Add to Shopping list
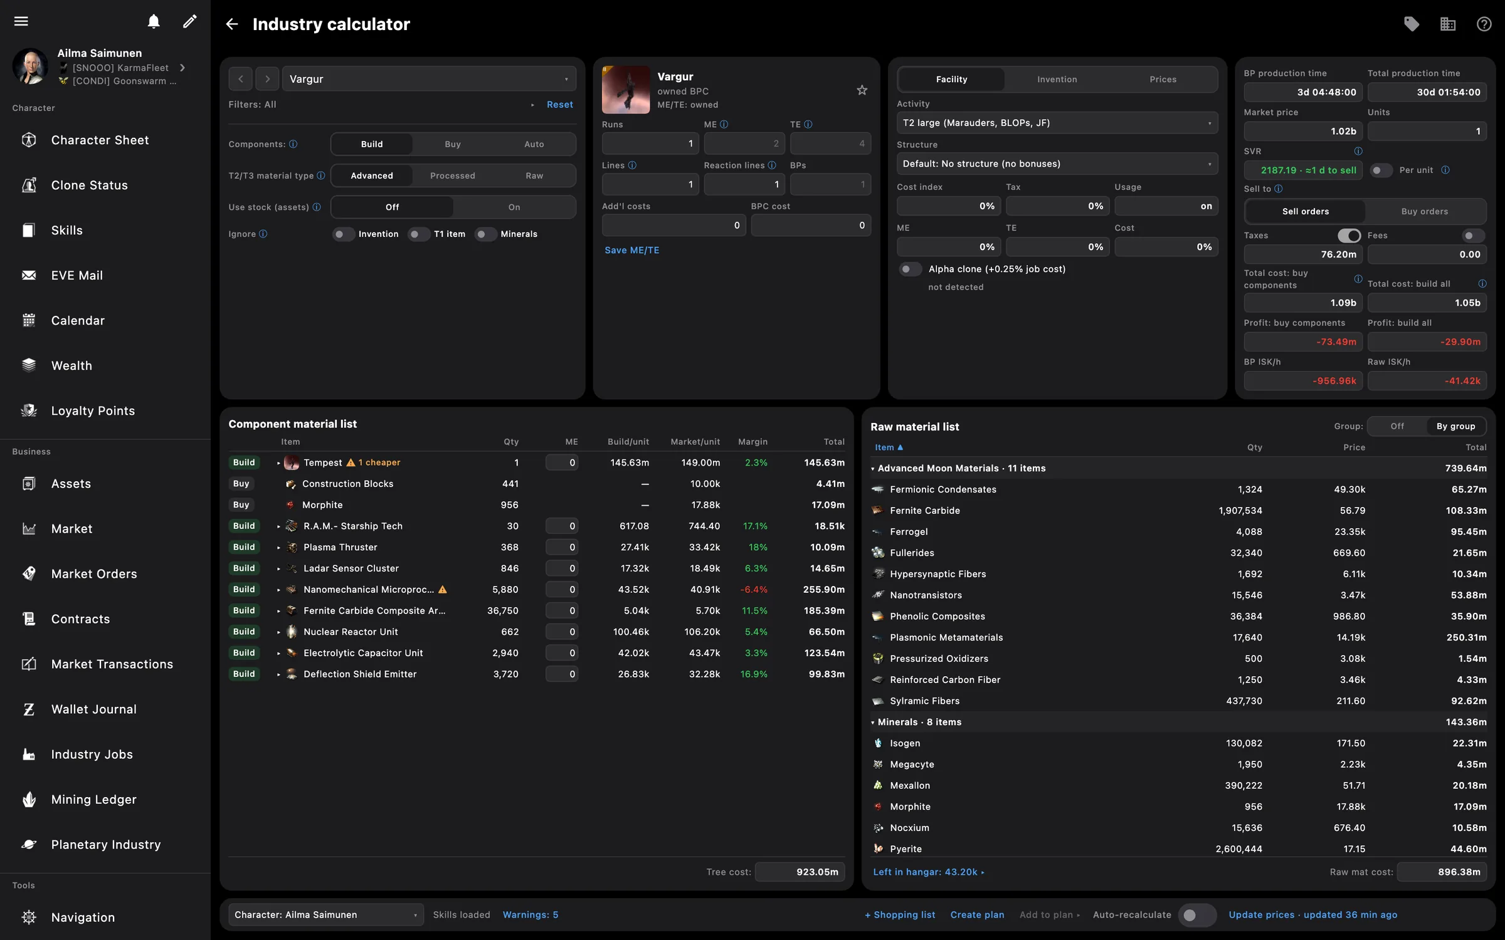The image size is (1505, 940). pyautogui.click(x=900, y=915)
